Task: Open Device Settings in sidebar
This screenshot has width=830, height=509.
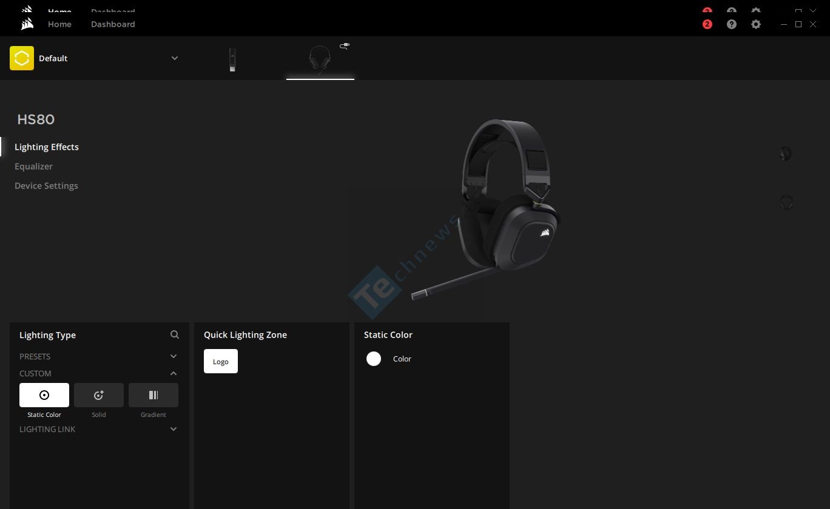Action: [46, 185]
